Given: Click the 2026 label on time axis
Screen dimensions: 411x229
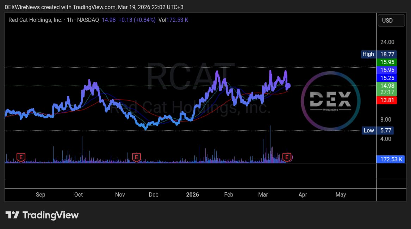Looking at the screenshot, I should tap(192, 194).
